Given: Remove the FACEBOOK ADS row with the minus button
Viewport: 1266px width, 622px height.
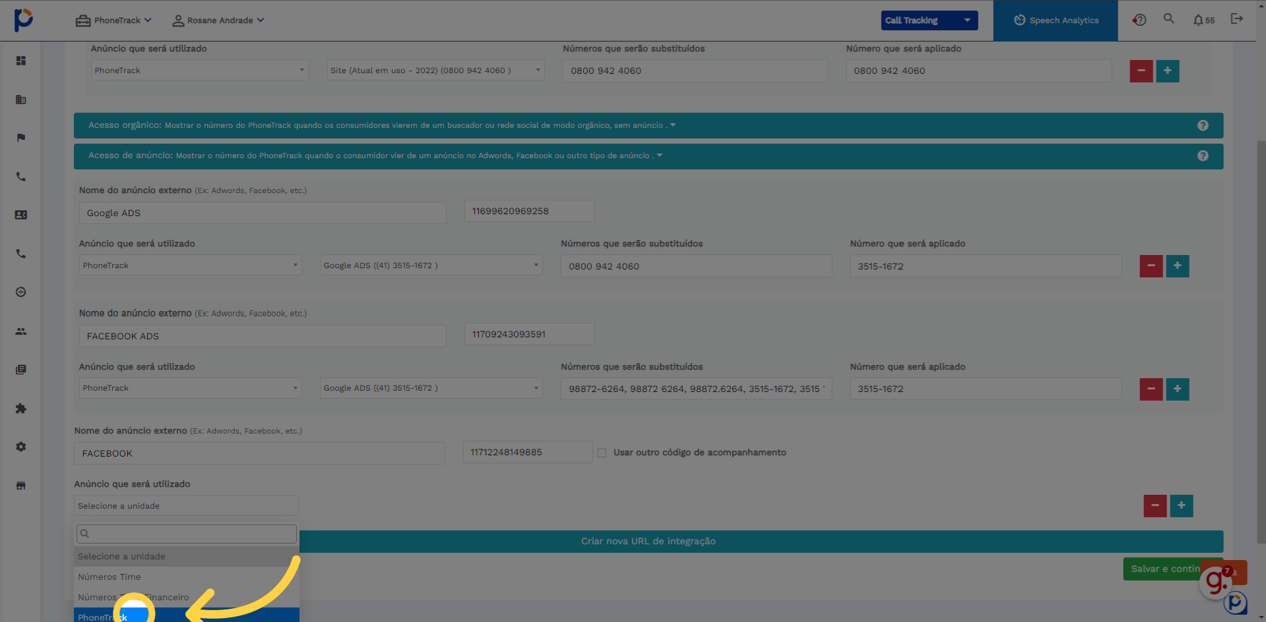Looking at the screenshot, I should pos(1151,389).
